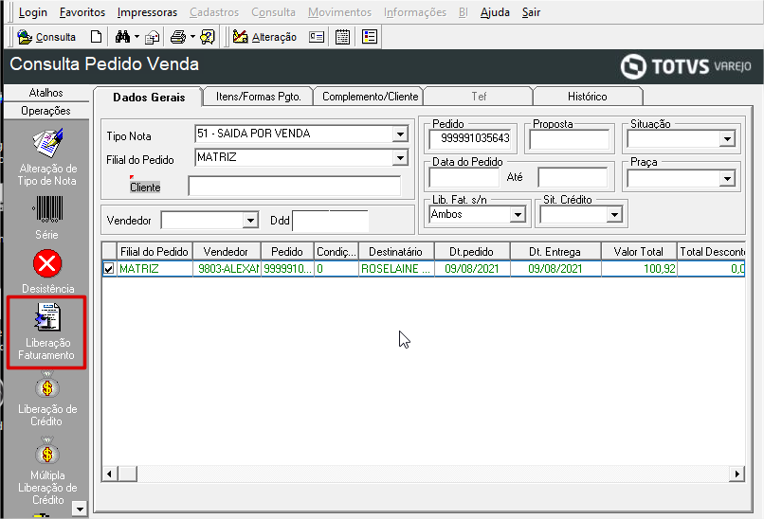Viewport: 764px width, 519px height.
Task: Click the Cliente label link
Action: pyautogui.click(x=145, y=188)
